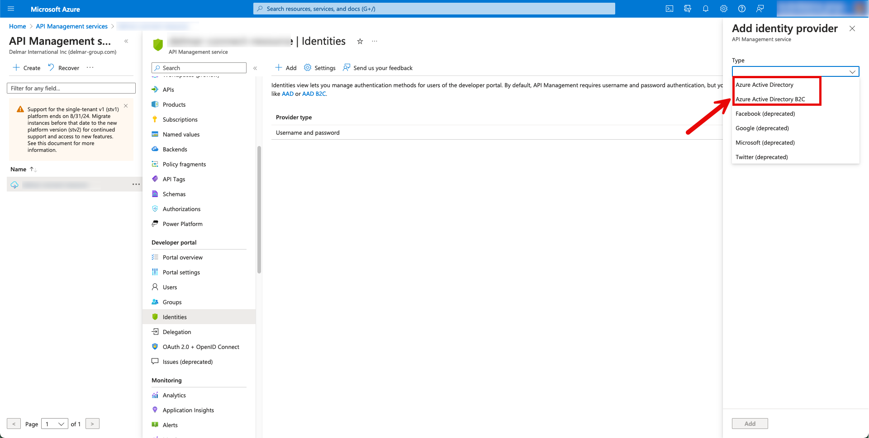
Task: Open the ellipsis menu next to Recover
Action: [x=90, y=68]
